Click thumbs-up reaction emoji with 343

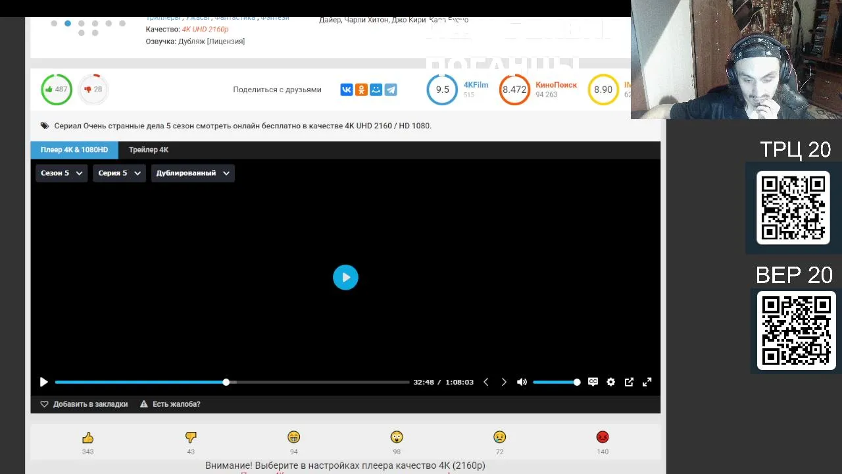(88, 438)
